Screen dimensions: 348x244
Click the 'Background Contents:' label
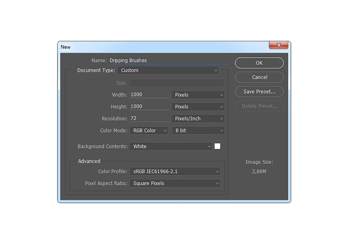point(103,146)
